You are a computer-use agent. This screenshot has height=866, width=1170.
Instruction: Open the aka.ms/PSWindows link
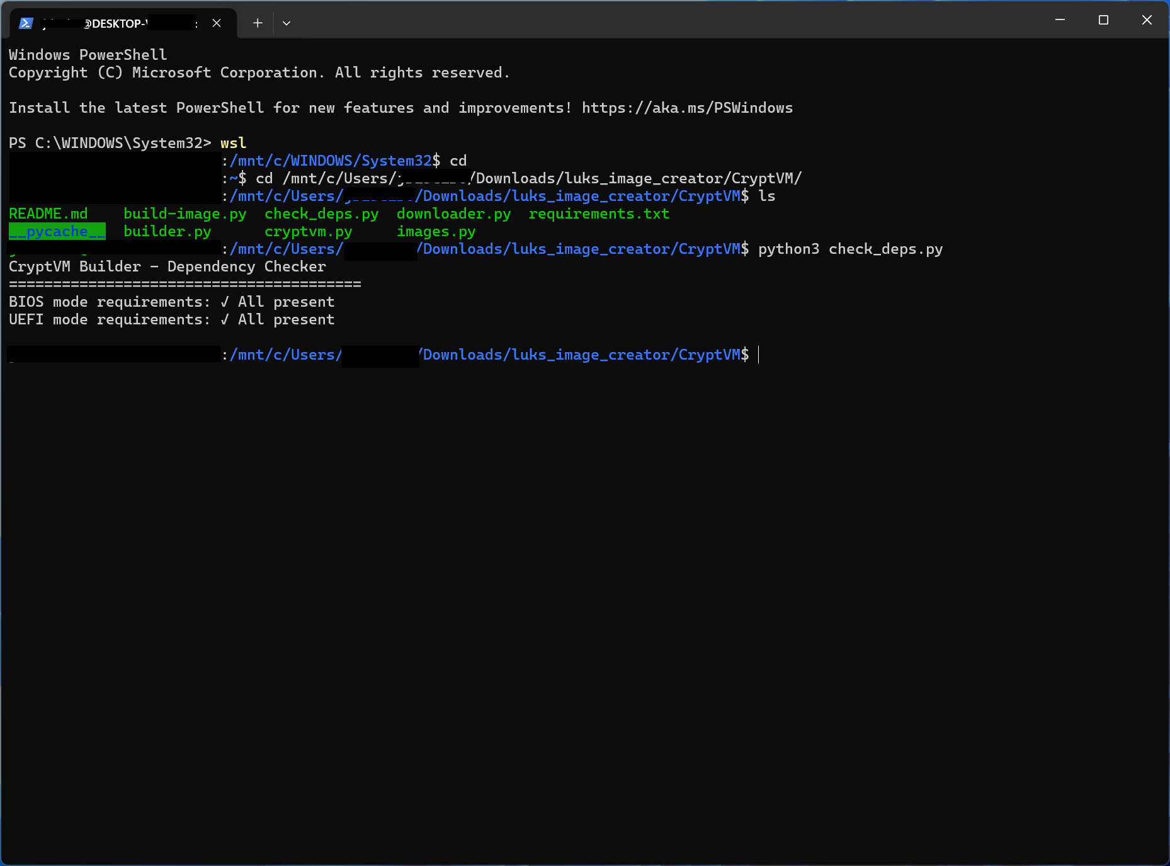[687, 108]
